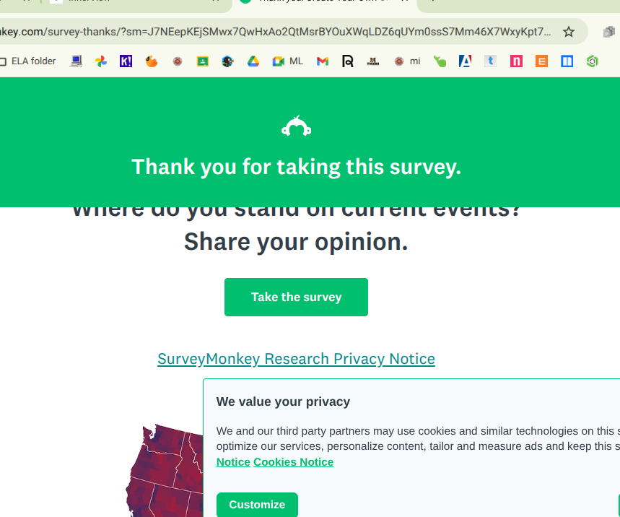The height and width of the screenshot is (517, 620).
Task: Click the SurveyMonkey logo in the banner
Action: coord(296,126)
